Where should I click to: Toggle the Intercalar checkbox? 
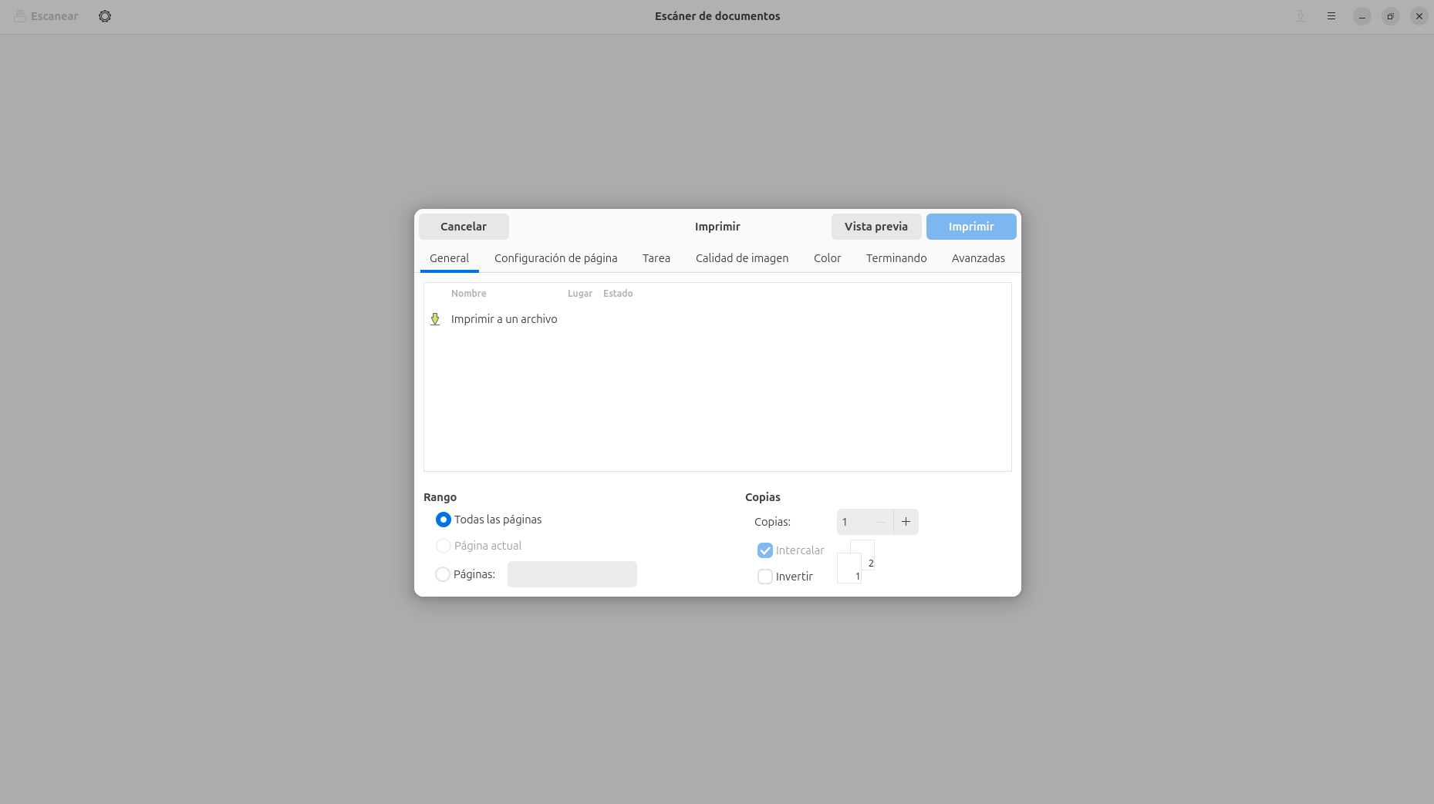765,550
